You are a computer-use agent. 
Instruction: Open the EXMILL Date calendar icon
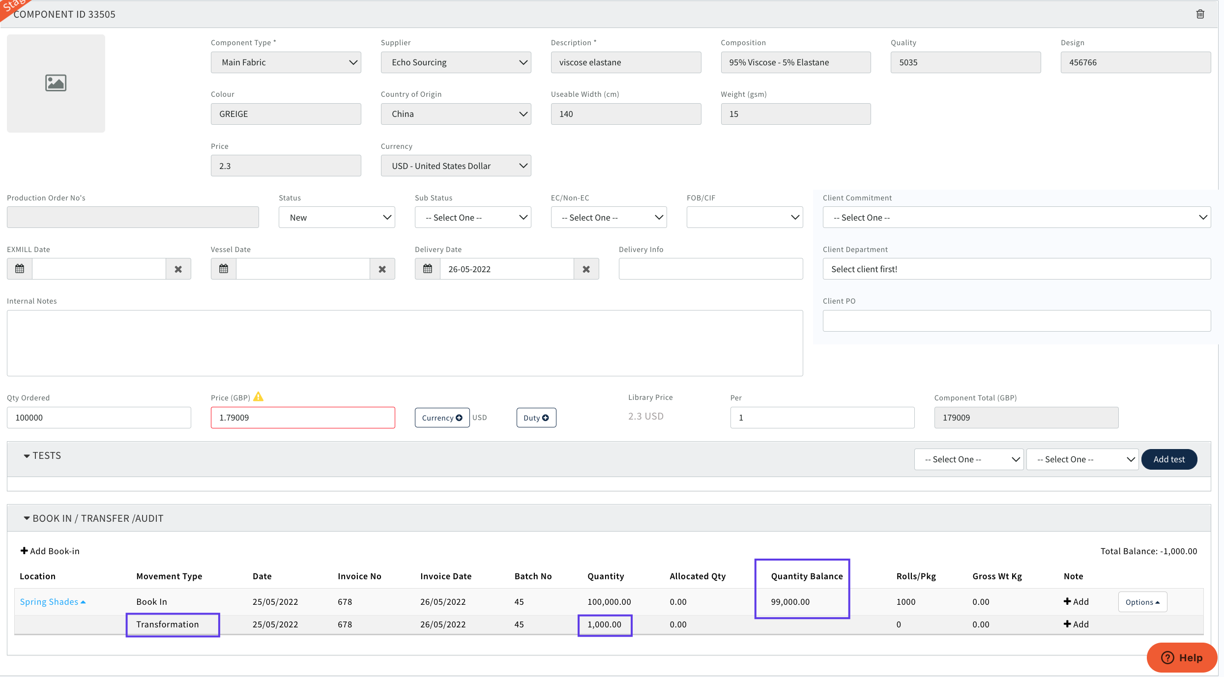coord(20,269)
